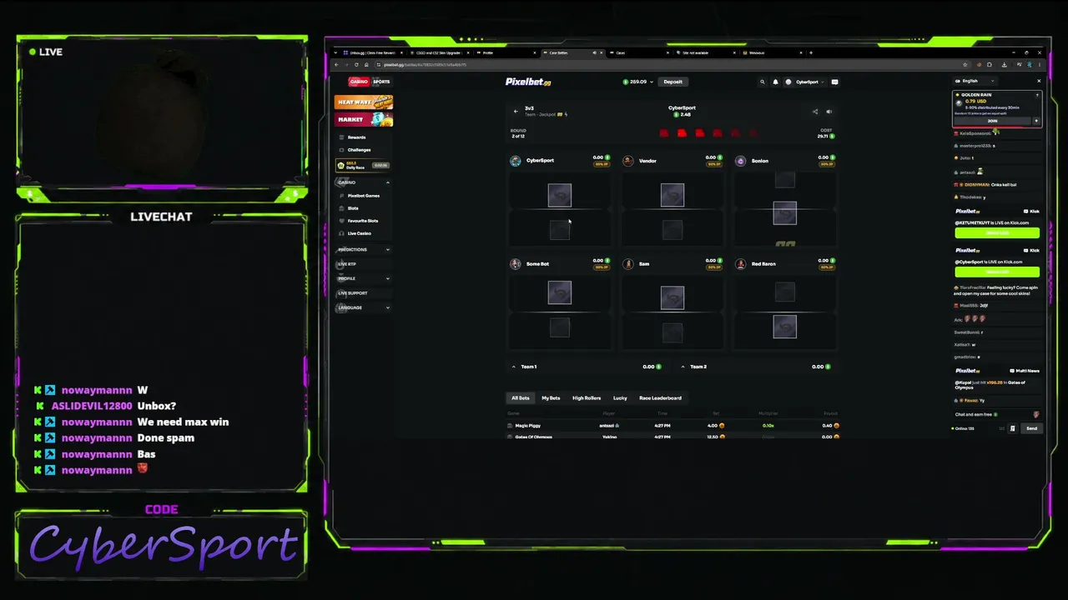This screenshot has width=1068, height=600.
Task: Open the Daily Race widget
Action: (364, 165)
